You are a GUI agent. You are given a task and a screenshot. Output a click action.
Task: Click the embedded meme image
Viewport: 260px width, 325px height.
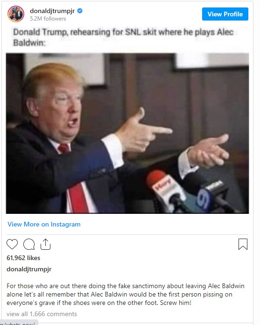(x=127, y=133)
